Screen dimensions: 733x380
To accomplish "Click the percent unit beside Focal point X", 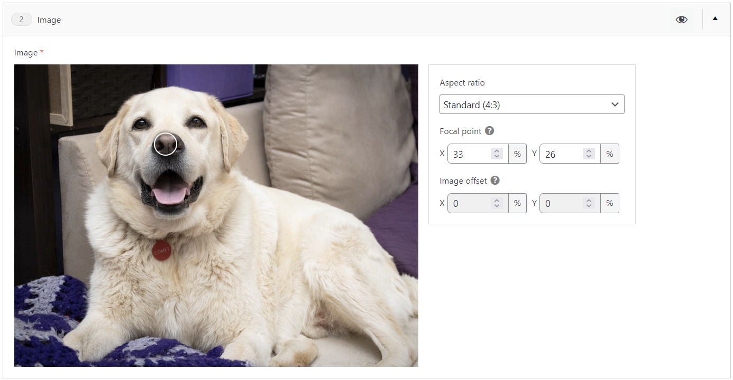I will tap(517, 154).
